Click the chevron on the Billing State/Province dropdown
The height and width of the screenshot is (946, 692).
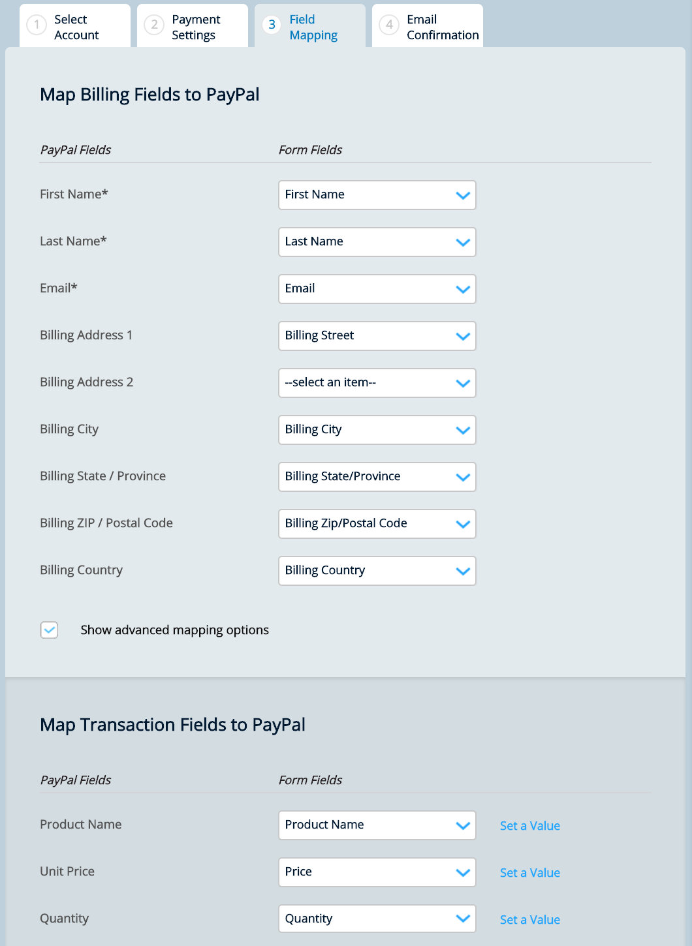[x=463, y=476]
